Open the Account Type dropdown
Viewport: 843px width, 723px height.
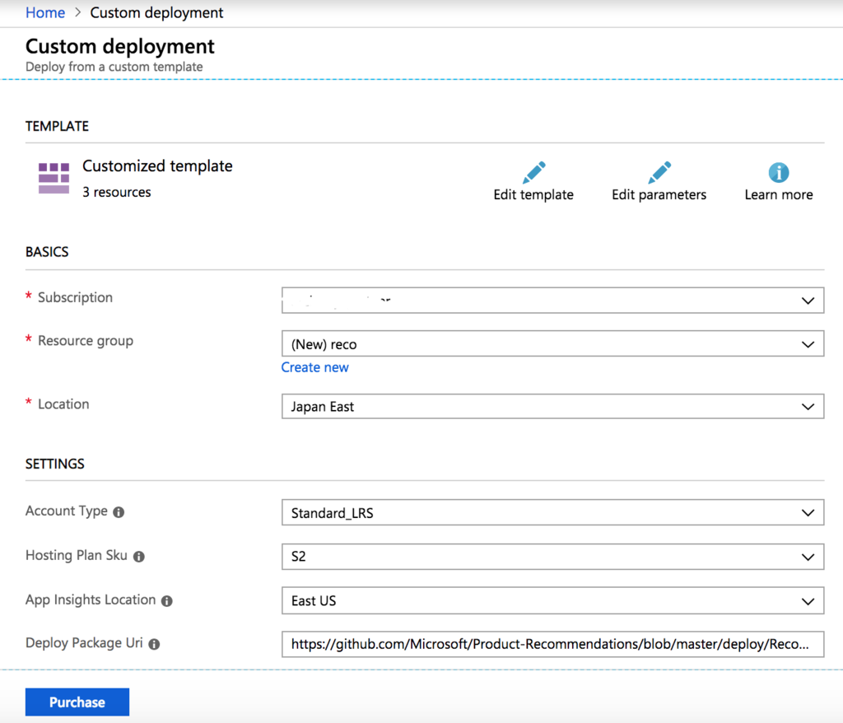552,513
